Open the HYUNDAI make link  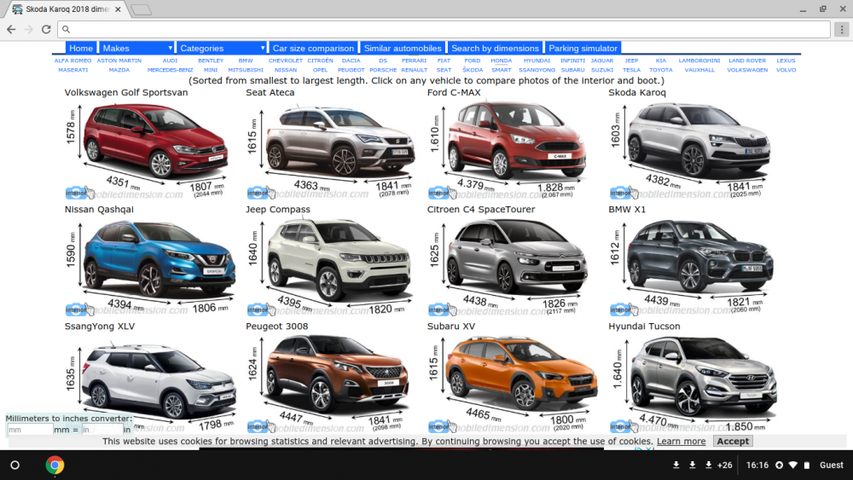tap(537, 61)
